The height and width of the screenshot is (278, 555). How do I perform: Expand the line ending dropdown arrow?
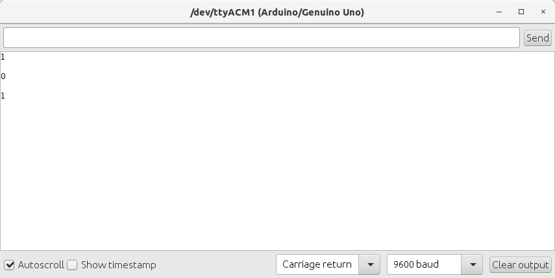click(369, 264)
